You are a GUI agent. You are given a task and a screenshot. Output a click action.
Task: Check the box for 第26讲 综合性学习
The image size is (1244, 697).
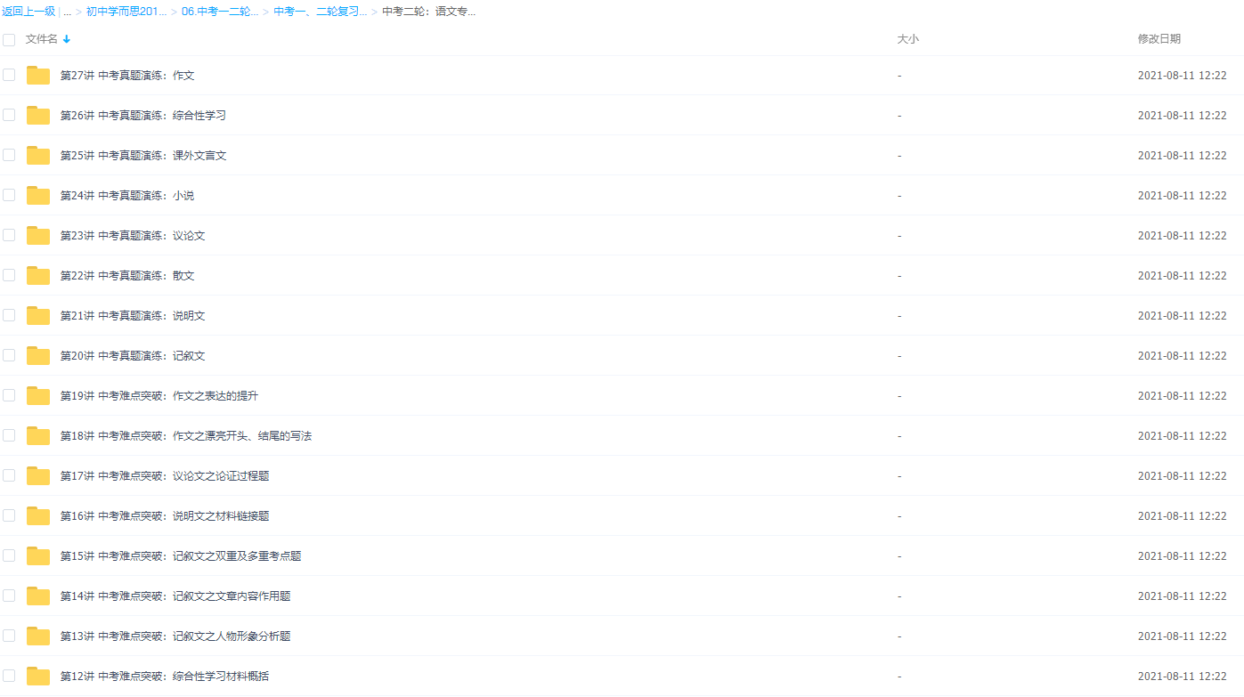pyautogui.click(x=9, y=115)
